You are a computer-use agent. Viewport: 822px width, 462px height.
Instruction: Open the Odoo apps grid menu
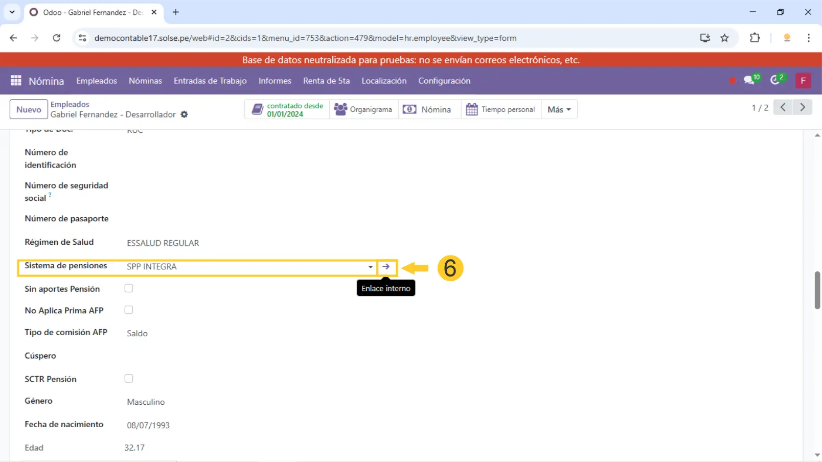16,81
